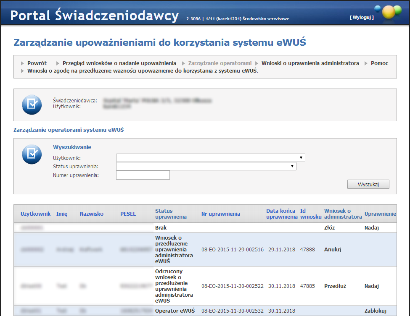Click Zablokuj for the Operator eWUŚ row
This screenshot has width=410, height=316.
coord(375,311)
